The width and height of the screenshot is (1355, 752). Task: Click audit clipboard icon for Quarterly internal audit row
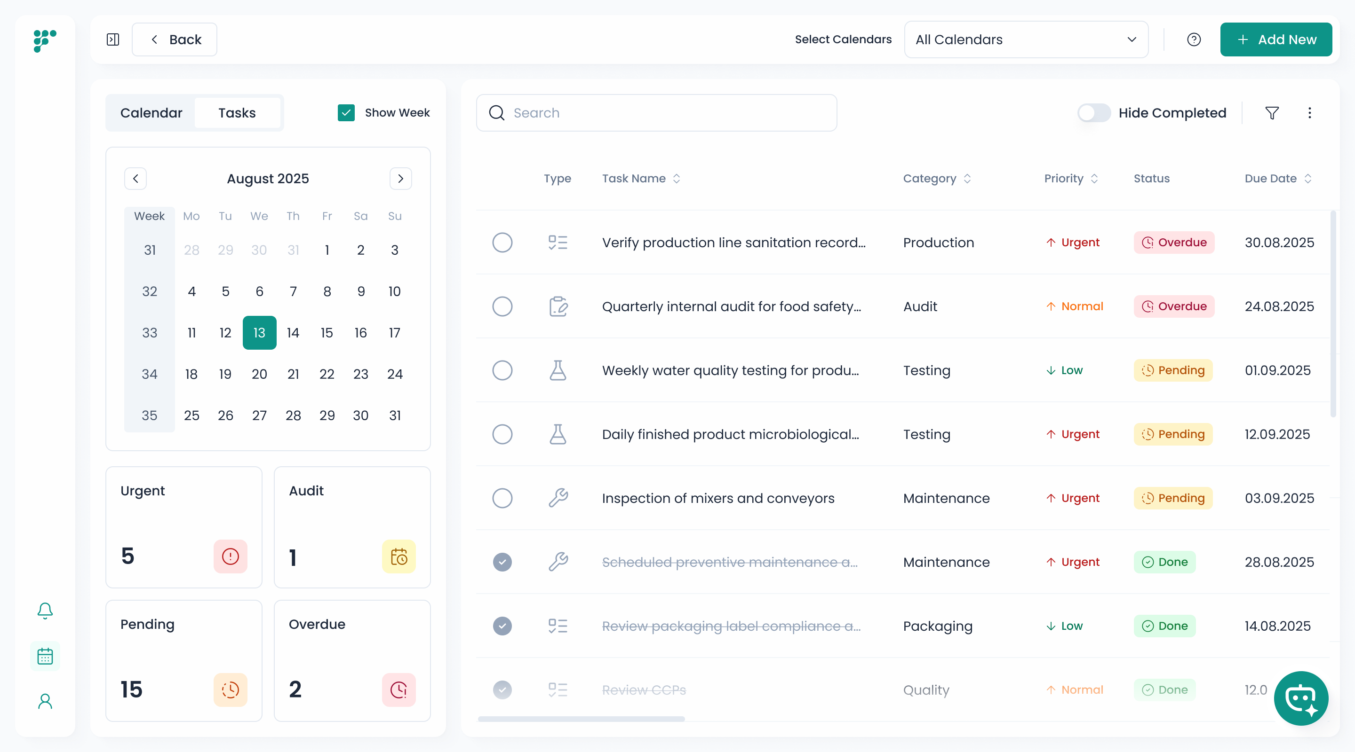558,306
